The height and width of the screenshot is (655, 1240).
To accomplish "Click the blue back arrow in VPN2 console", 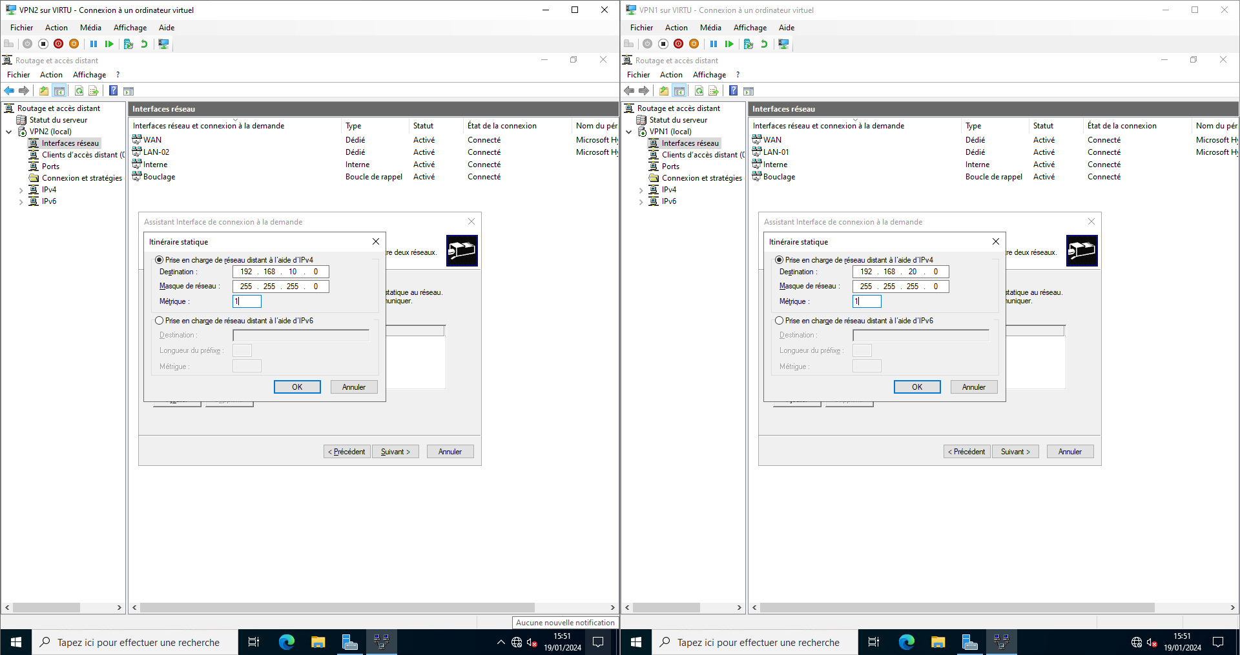I will (9, 91).
